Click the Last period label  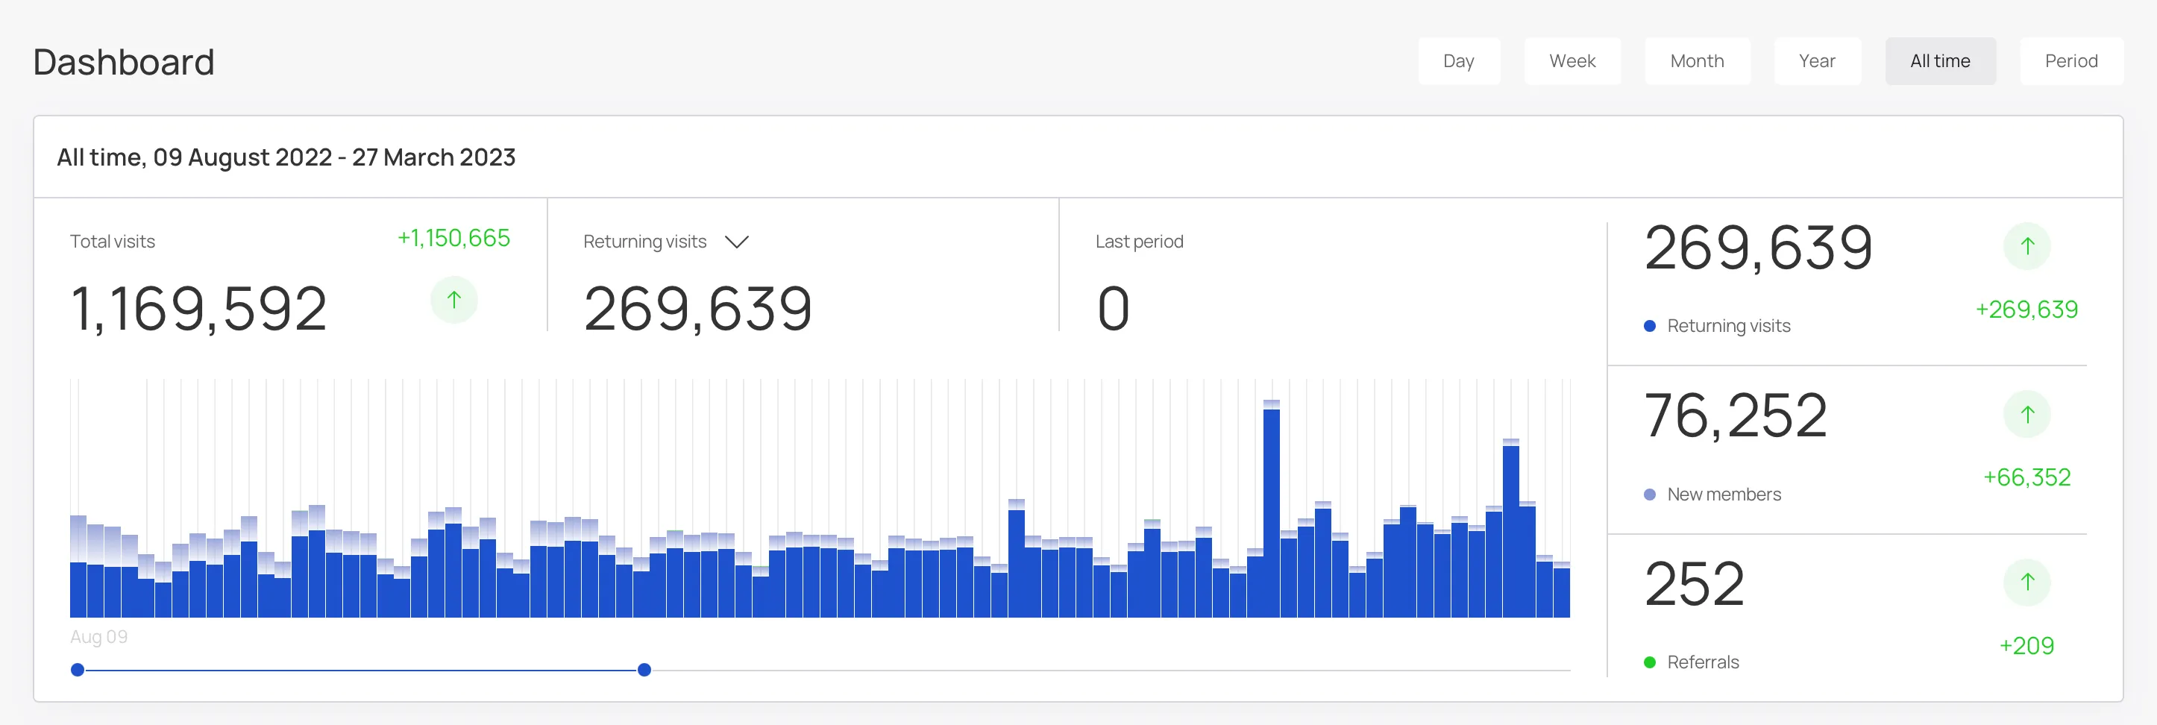click(1139, 242)
